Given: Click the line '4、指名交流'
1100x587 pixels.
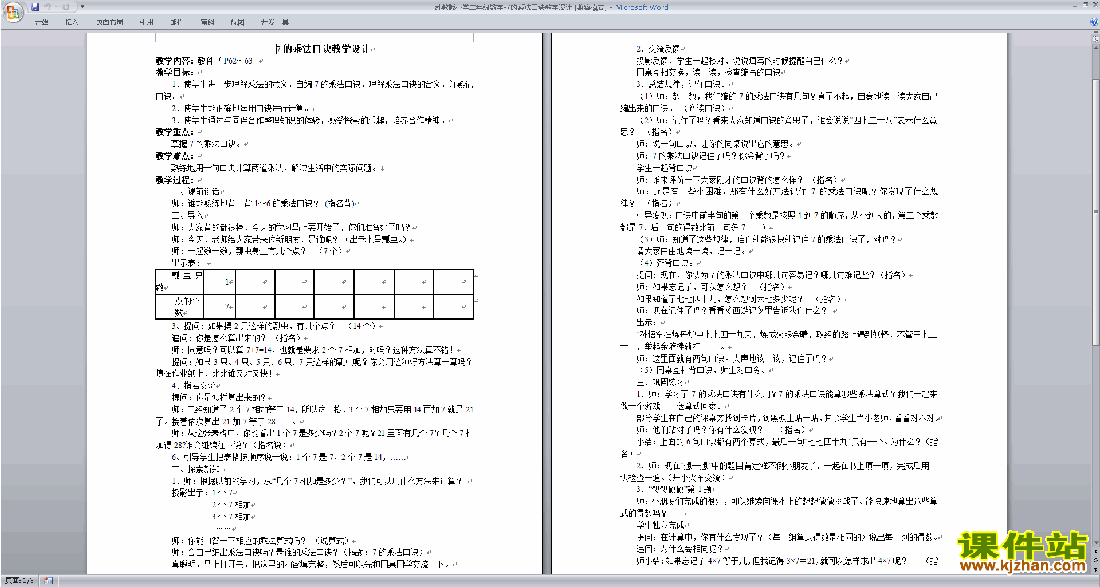Looking at the screenshot, I should (x=194, y=386).
